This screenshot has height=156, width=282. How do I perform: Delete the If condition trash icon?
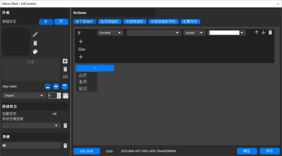[x=270, y=32]
